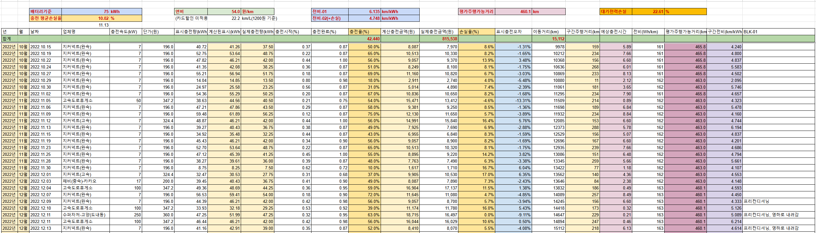Select the -13.31% display error cell
The height and width of the screenshot is (233, 816).
click(513, 100)
